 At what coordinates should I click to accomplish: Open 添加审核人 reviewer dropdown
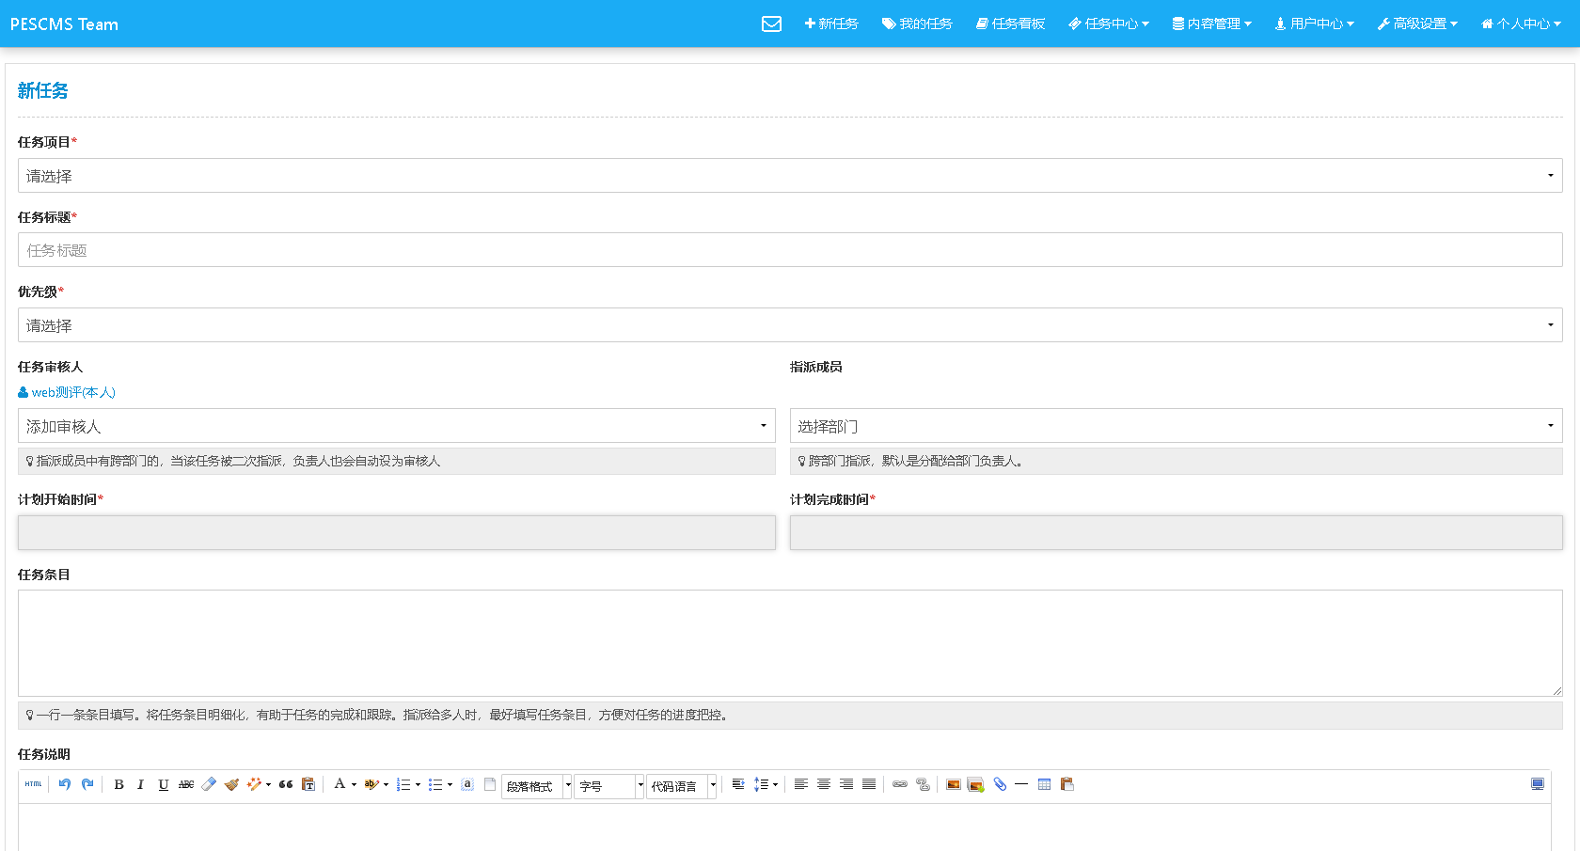click(397, 426)
